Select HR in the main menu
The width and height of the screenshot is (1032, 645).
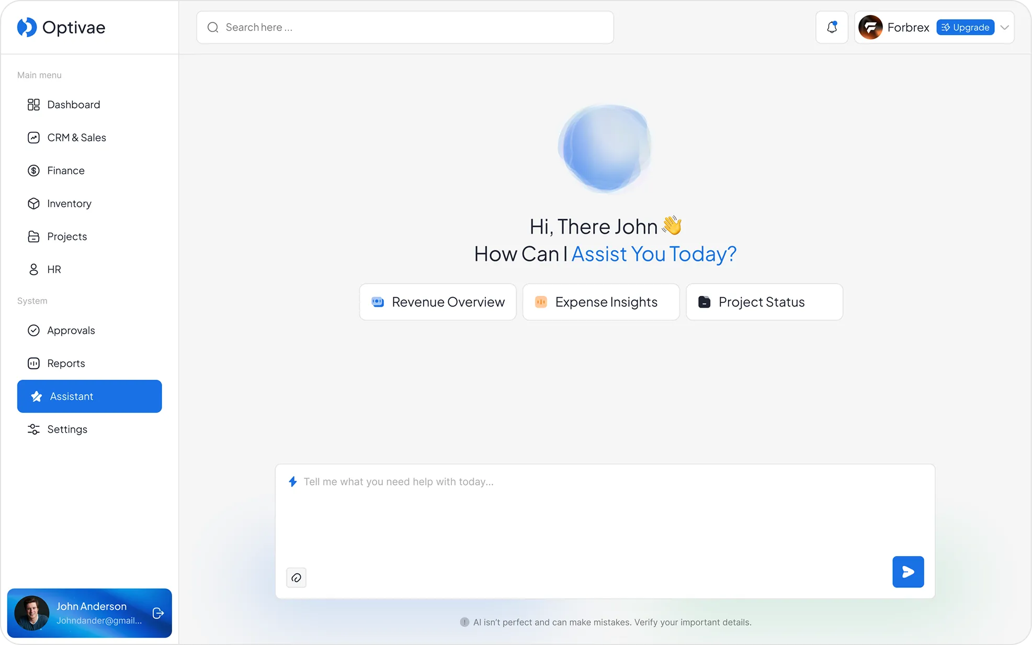89,269
